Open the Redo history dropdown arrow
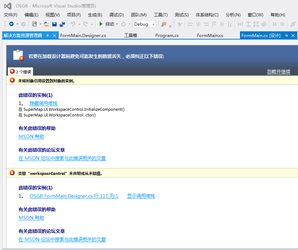 click(x=92, y=24)
